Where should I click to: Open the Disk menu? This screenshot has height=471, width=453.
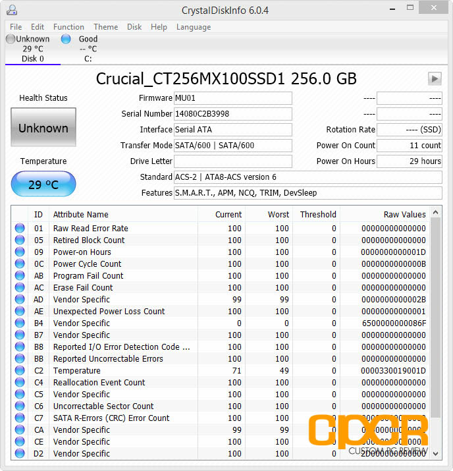[x=134, y=27]
